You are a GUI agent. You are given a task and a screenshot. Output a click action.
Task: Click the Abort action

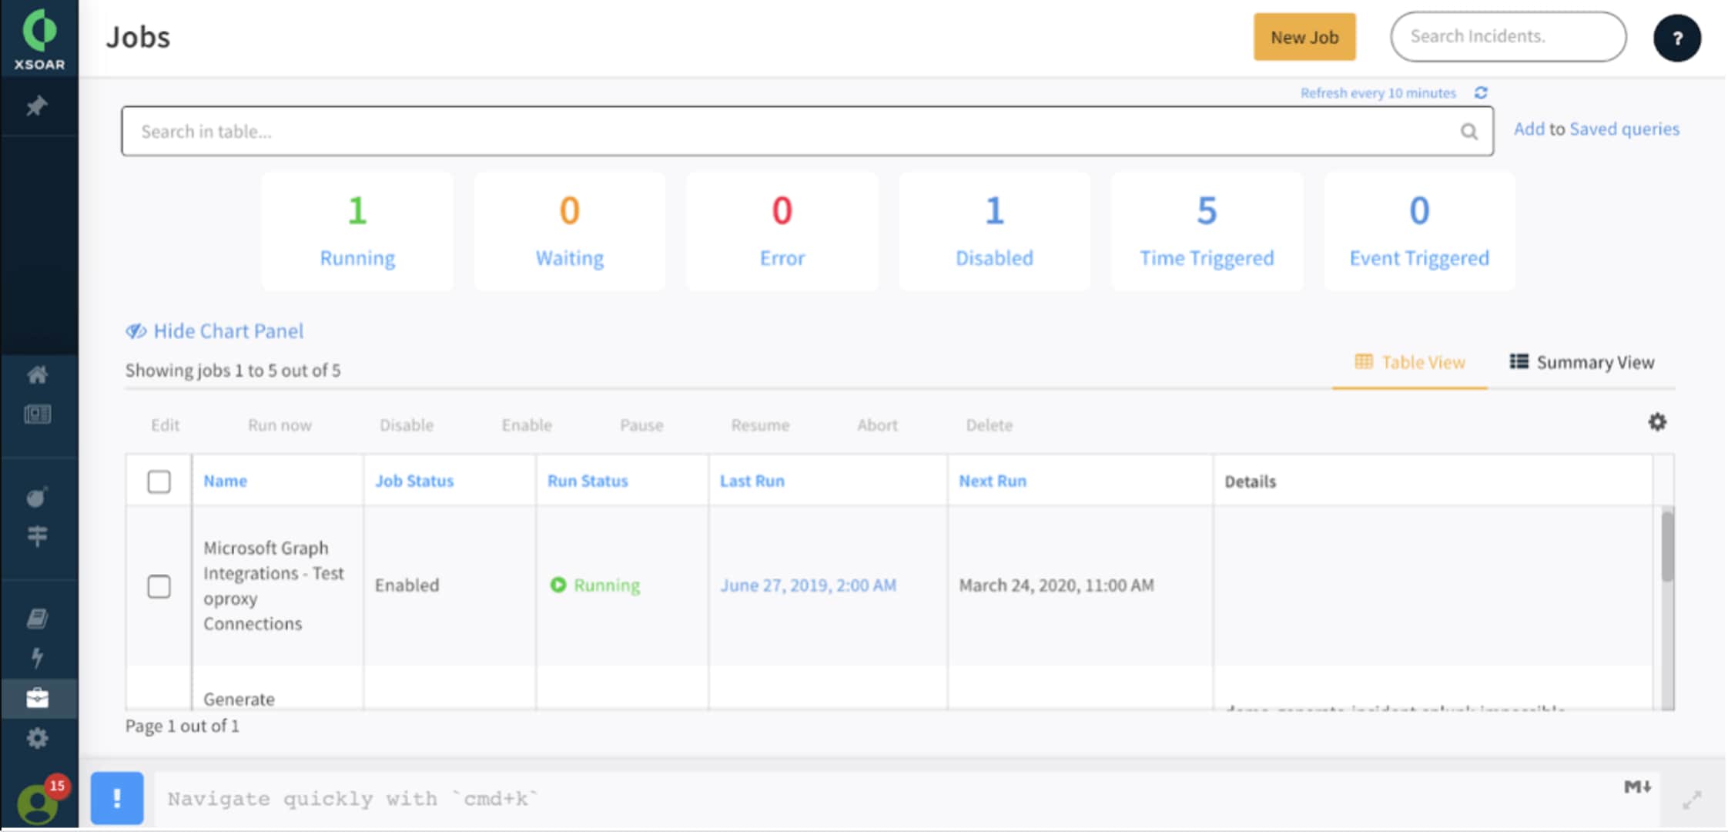click(877, 425)
